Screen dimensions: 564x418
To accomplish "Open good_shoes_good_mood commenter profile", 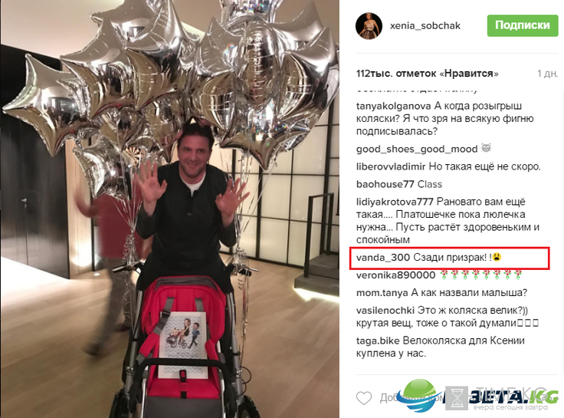I will (x=417, y=149).
